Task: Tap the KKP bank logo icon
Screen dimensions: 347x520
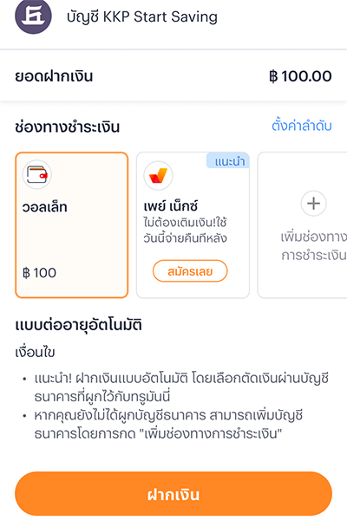Action: coord(33,16)
